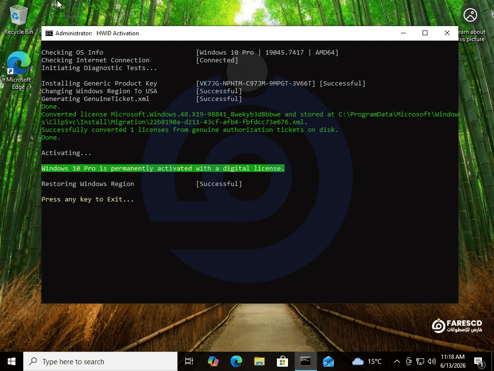Select the Command Prompt taskbar button
Screen dimensions: 494x371
click(305, 361)
